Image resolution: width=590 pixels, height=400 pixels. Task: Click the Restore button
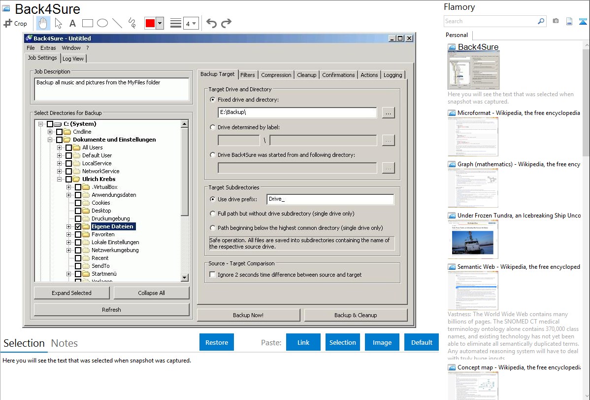click(217, 342)
